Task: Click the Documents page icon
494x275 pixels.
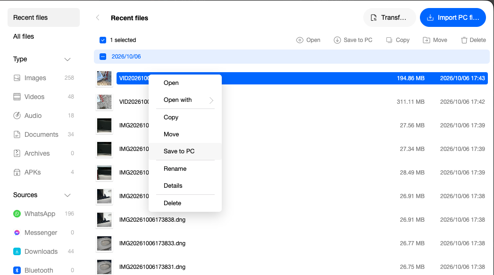Action: coord(17,134)
